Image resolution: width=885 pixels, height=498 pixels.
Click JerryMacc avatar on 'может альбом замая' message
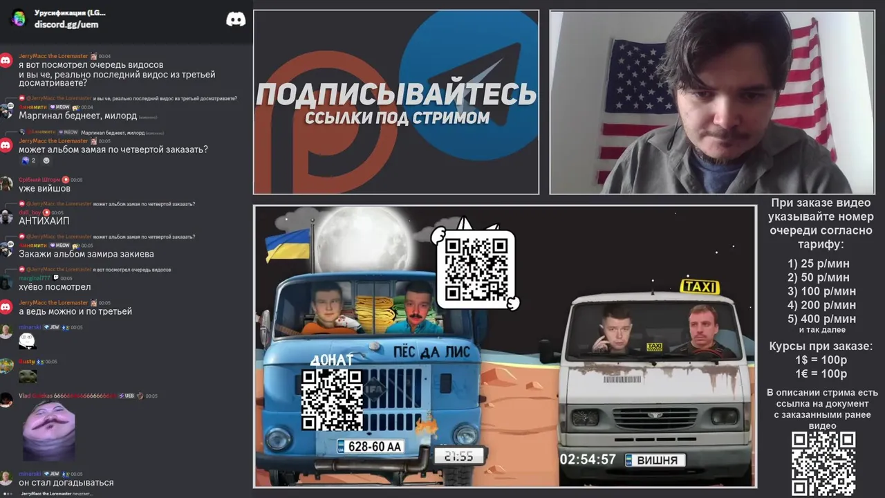pyautogui.click(x=6, y=145)
